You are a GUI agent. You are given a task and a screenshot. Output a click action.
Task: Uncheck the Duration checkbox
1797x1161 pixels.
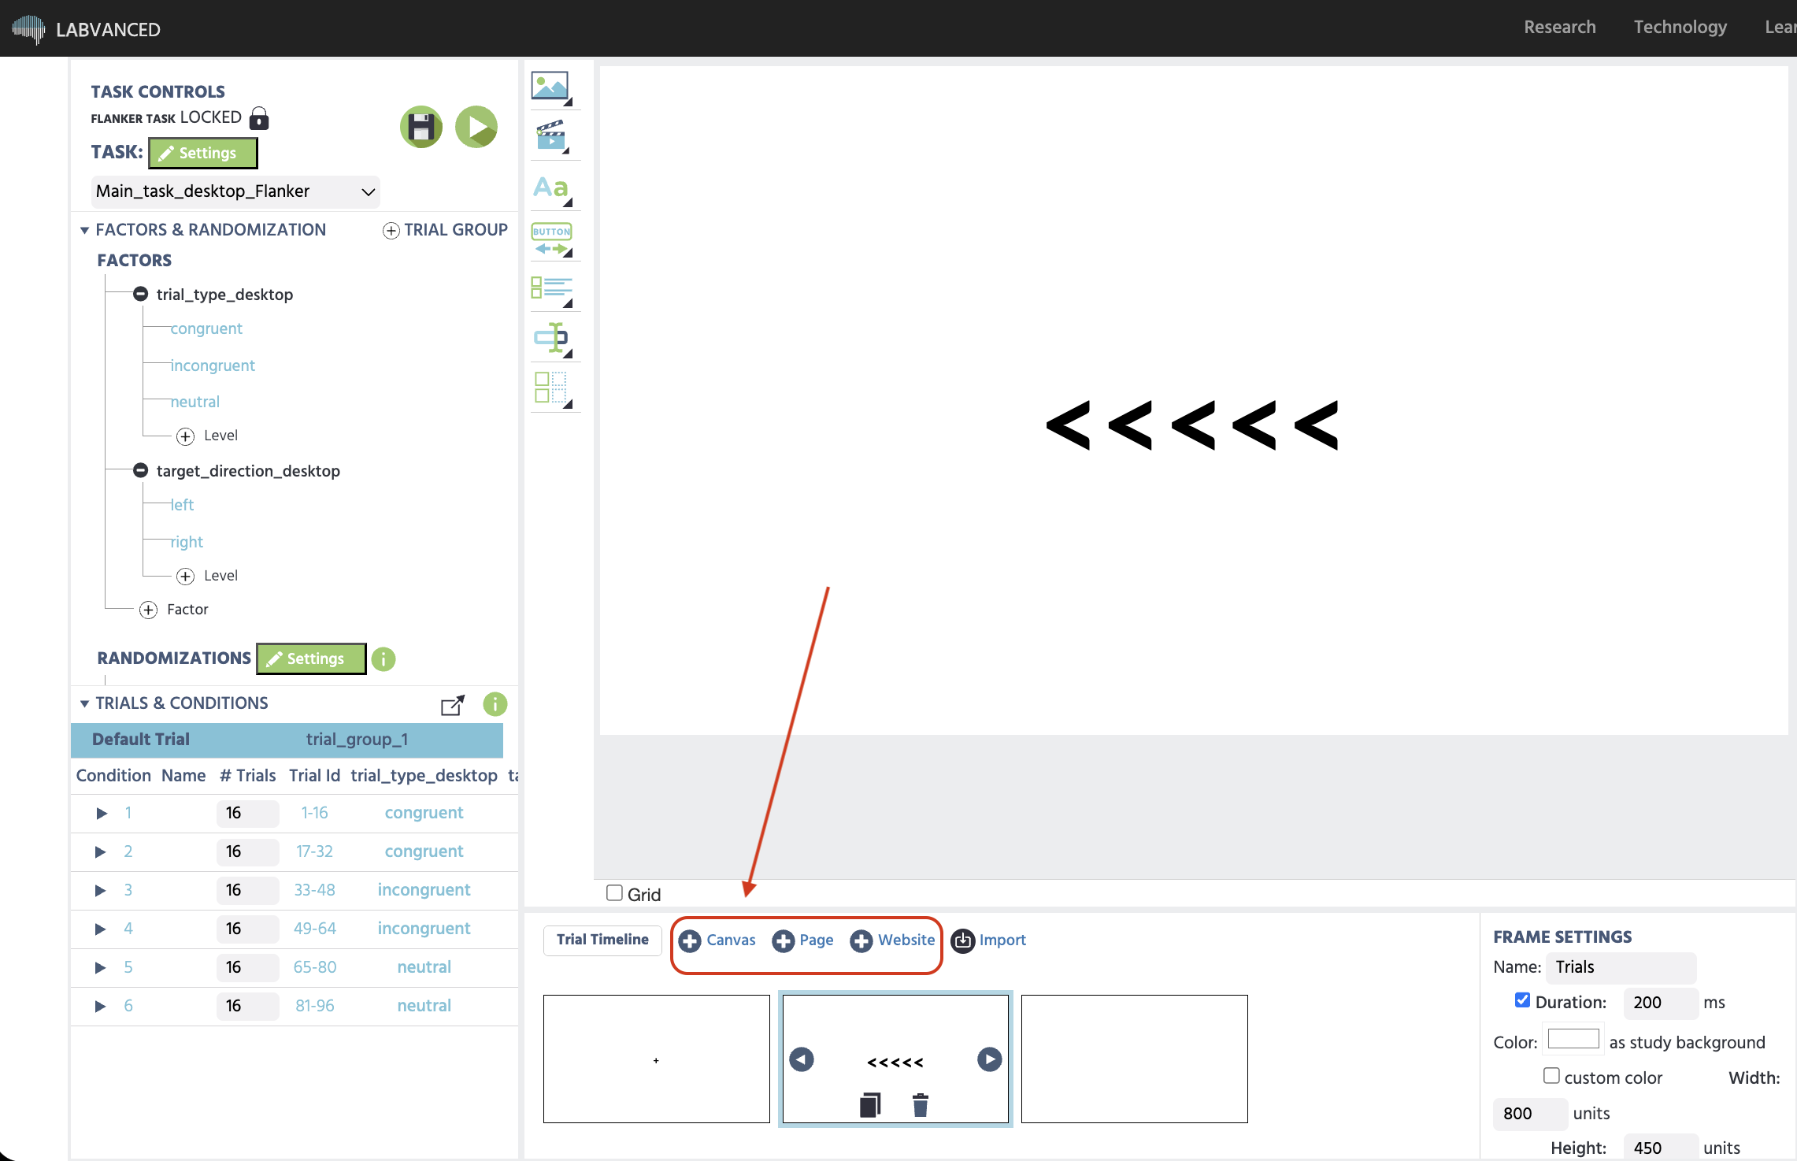pyautogui.click(x=1522, y=1000)
